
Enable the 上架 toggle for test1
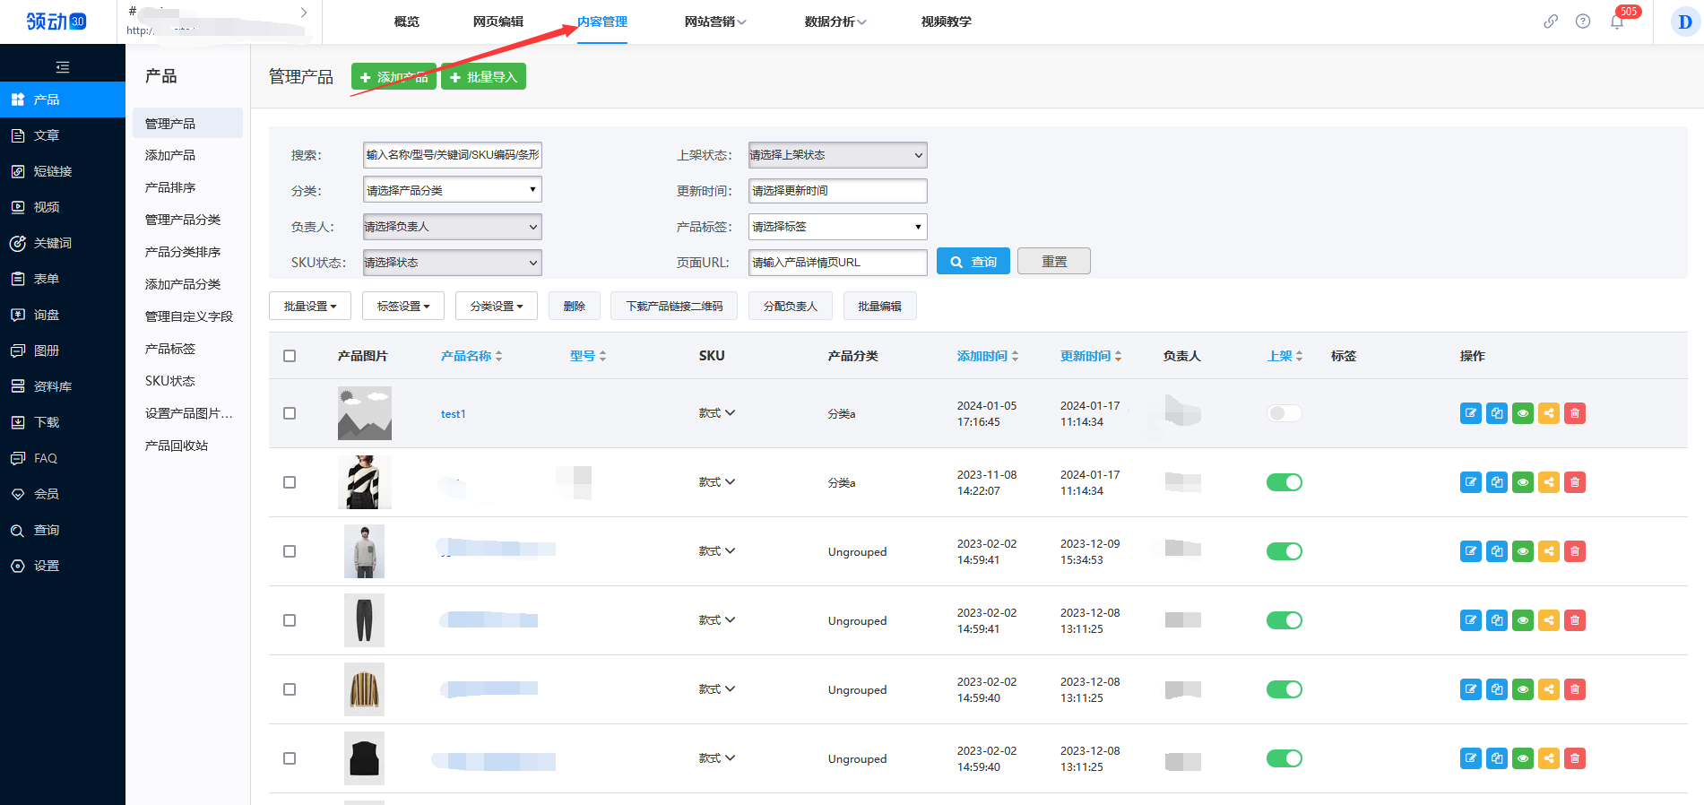[x=1284, y=413]
